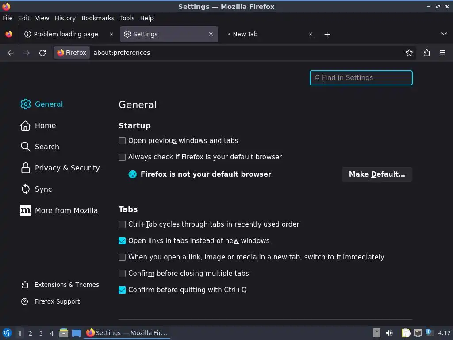Open the Edit menu
Image resolution: width=453 pixels, height=340 pixels.
[24, 18]
